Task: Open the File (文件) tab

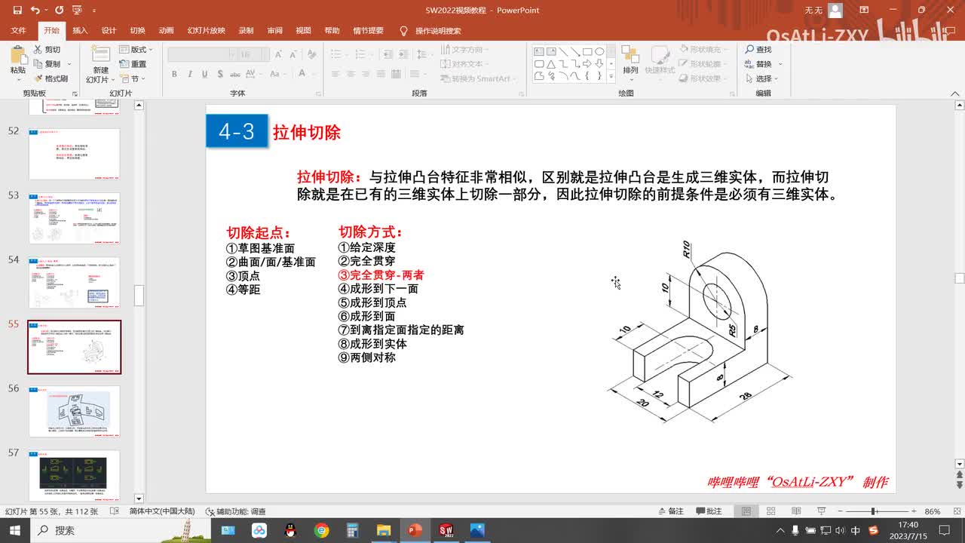Action: point(18,31)
